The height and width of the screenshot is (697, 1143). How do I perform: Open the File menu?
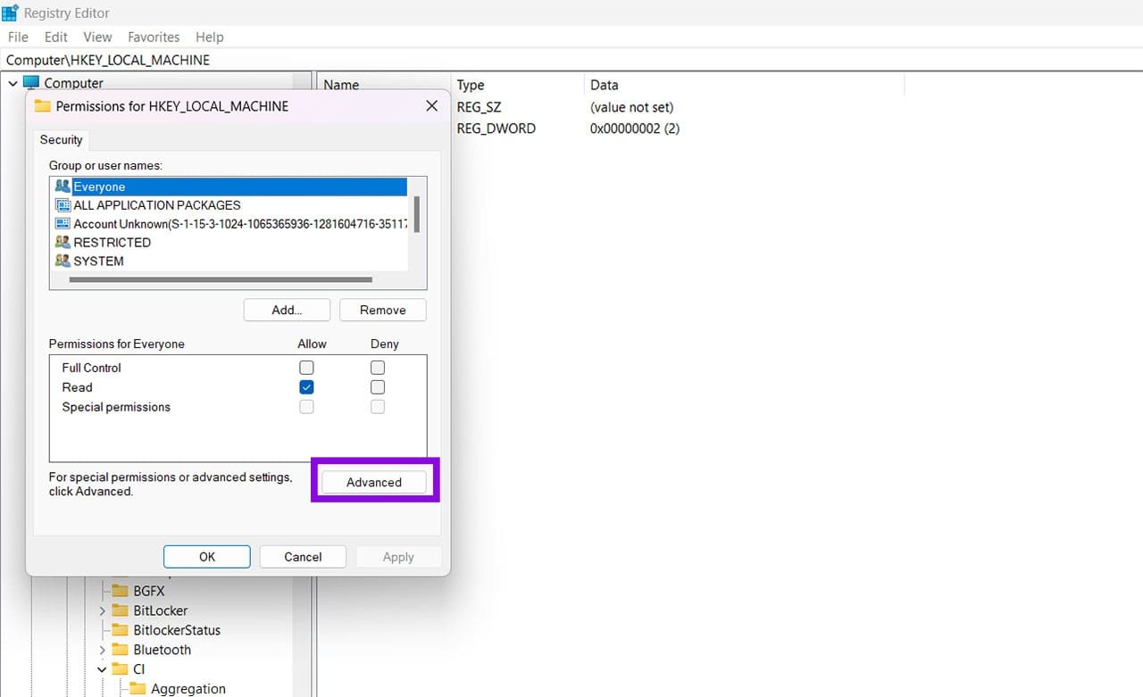(x=18, y=37)
